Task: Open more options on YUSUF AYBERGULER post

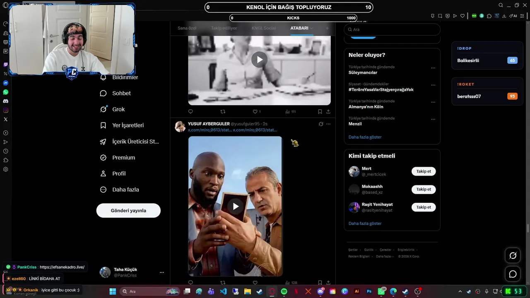Action: (328, 124)
